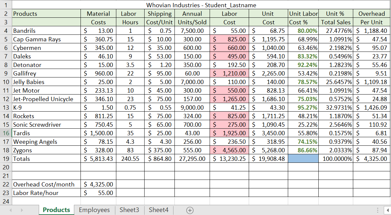Click the right sheet navigation arrow
391x215 pixels.
(21, 210)
